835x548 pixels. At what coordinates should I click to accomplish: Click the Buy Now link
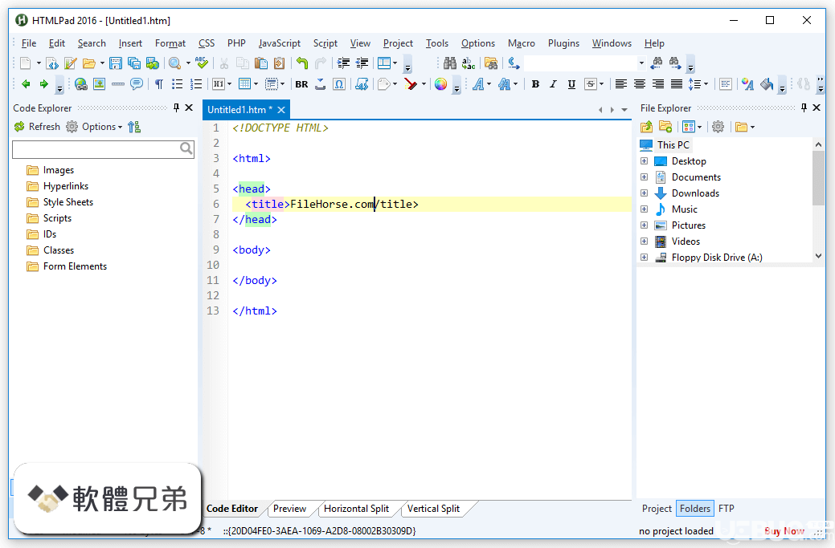[x=784, y=531]
